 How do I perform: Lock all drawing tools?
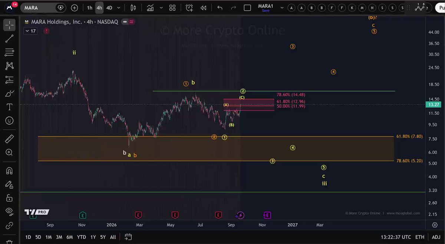coord(9,198)
